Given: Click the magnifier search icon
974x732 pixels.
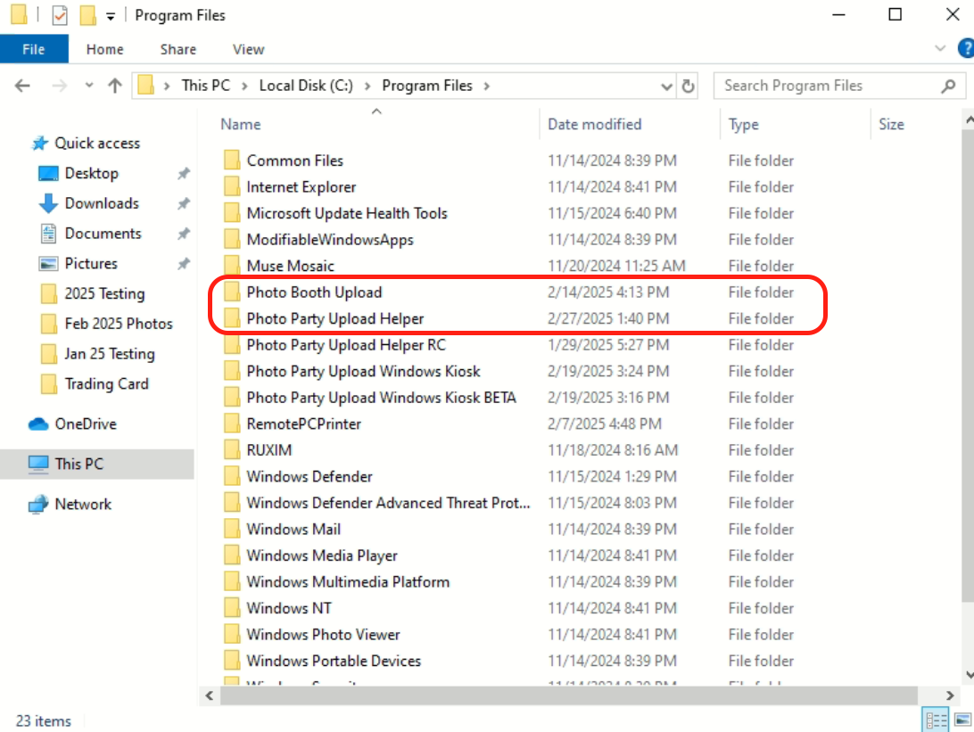Looking at the screenshot, I should coord(948,86).
